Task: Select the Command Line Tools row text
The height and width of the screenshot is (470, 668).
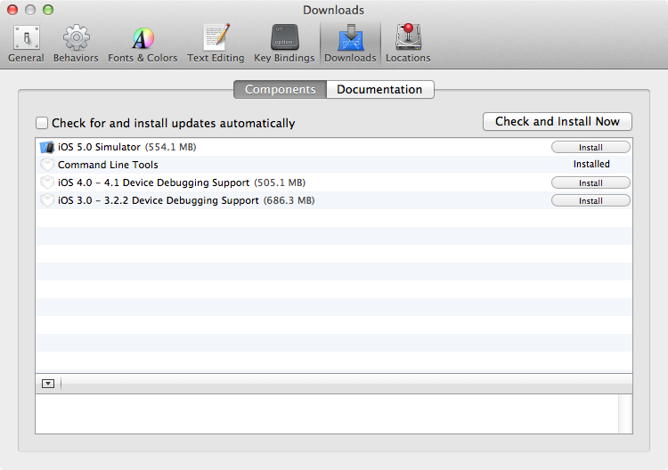Action: click(108, 165)
